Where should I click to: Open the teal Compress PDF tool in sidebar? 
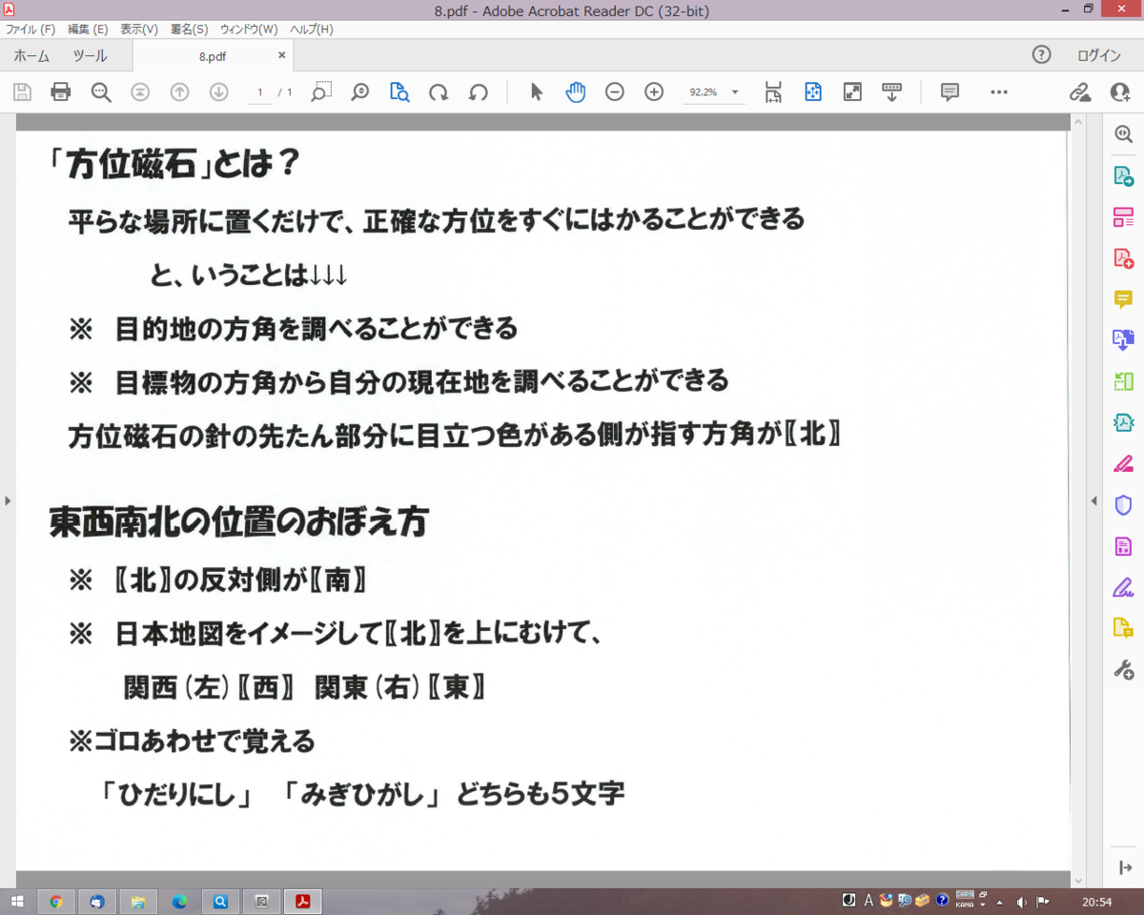[x=1123, y=422]
